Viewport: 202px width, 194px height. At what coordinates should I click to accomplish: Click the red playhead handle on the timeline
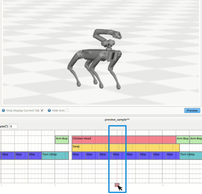117,185
